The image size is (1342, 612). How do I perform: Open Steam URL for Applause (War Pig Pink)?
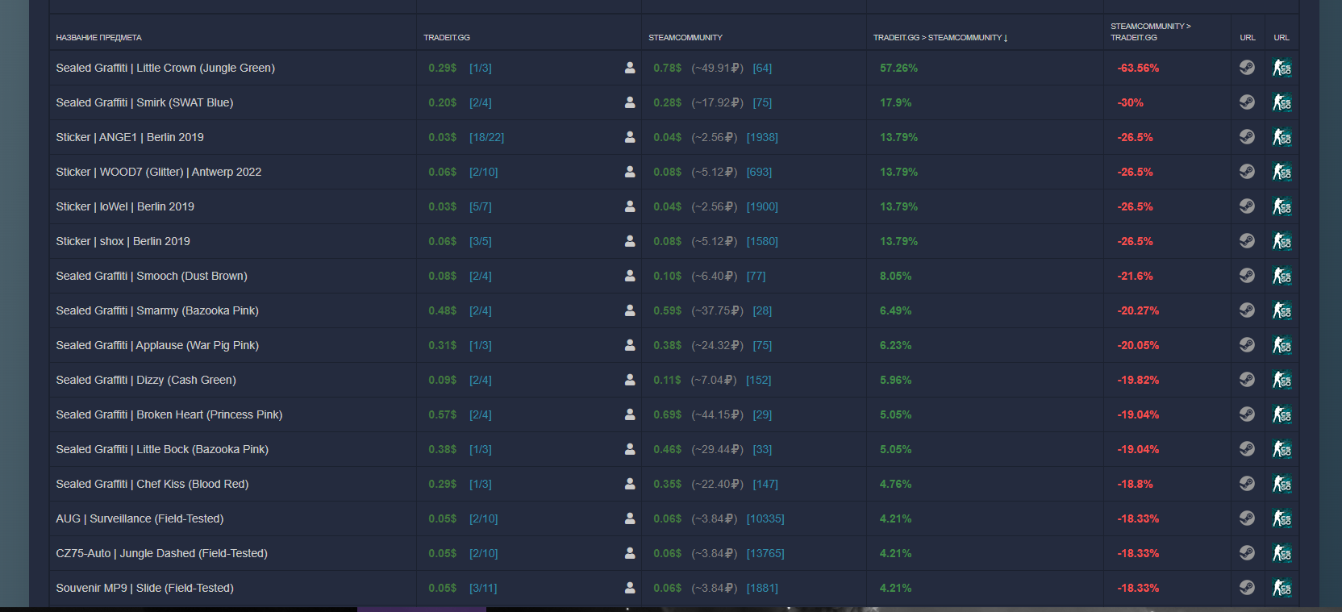click(1247, 345)
